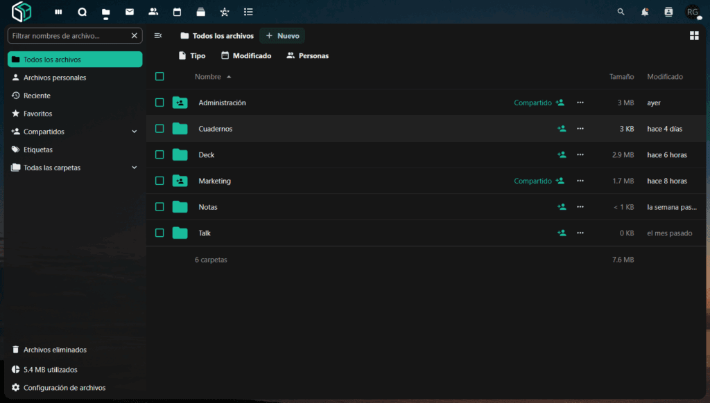Switch to grid view layout
710x403 pixels.
694,35
